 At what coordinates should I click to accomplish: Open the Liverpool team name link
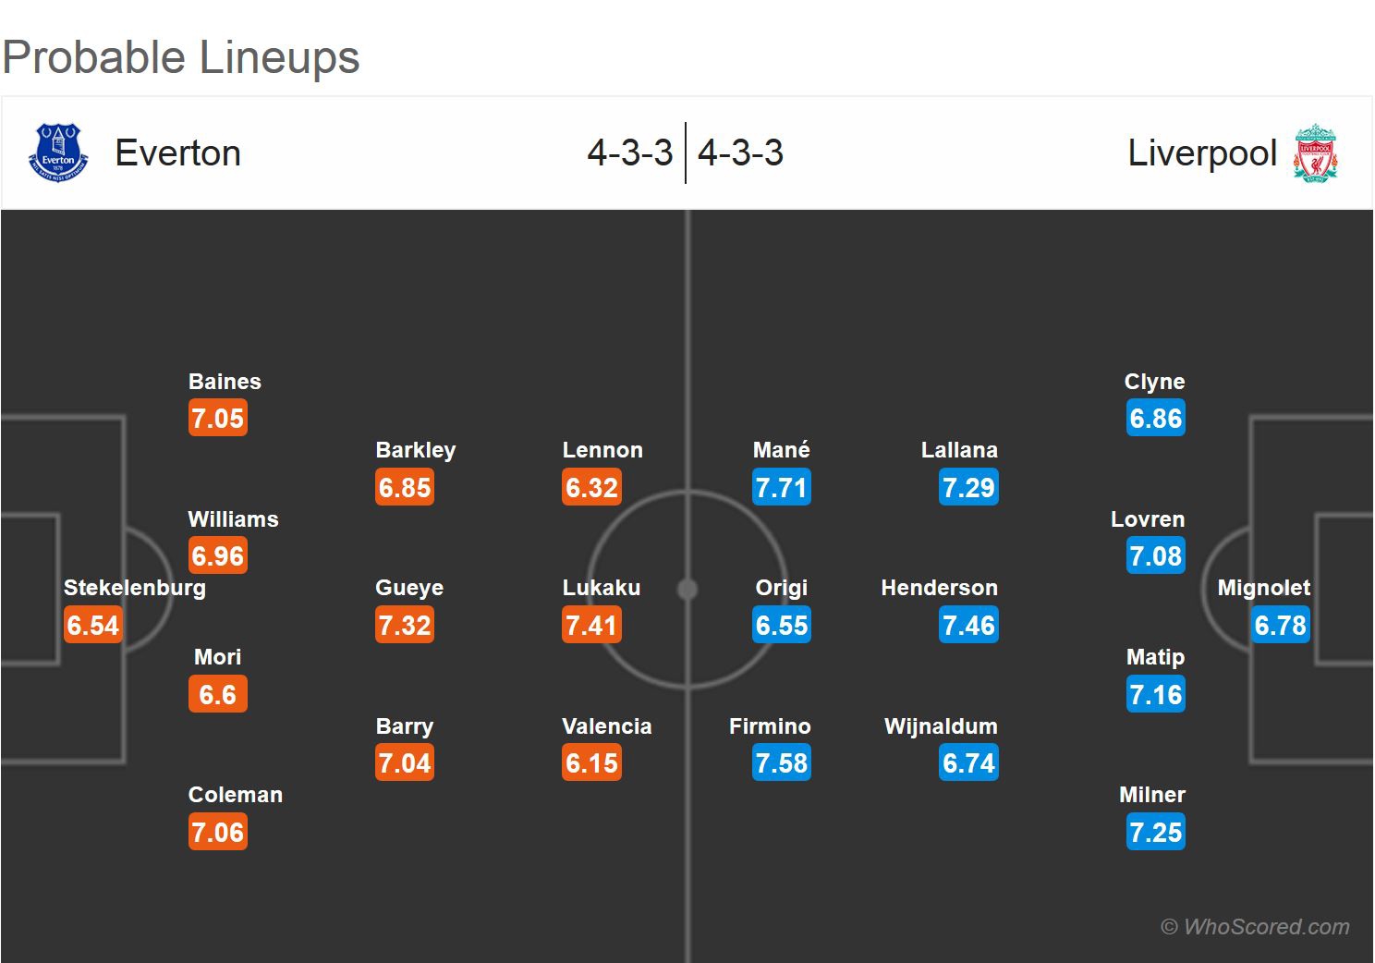(x=1202, y=152)
